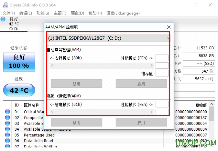The image size is (218, 151).
Task: Click the ---- (SSD) rotation speed field
Action: 199,64
